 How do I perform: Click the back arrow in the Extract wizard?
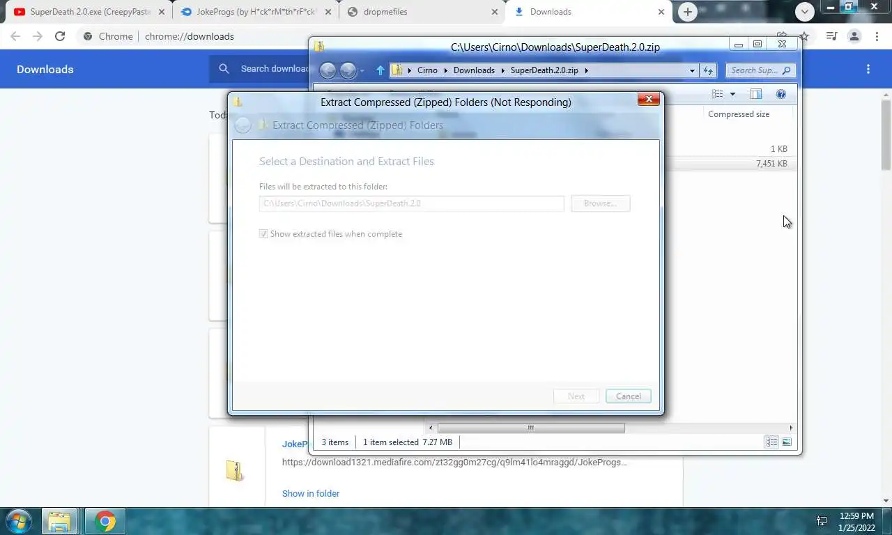click(x=243, y=125)
